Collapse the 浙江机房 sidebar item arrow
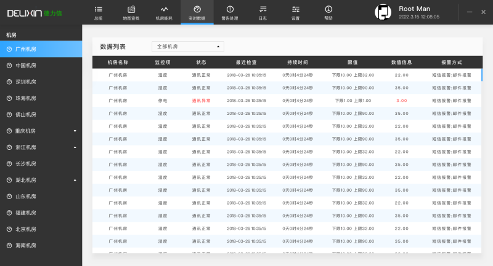Image resolution: width=493 pixels, height=266 pixels. (75, 147)
